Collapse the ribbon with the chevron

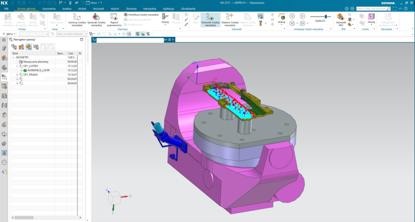tap(400, 9)
